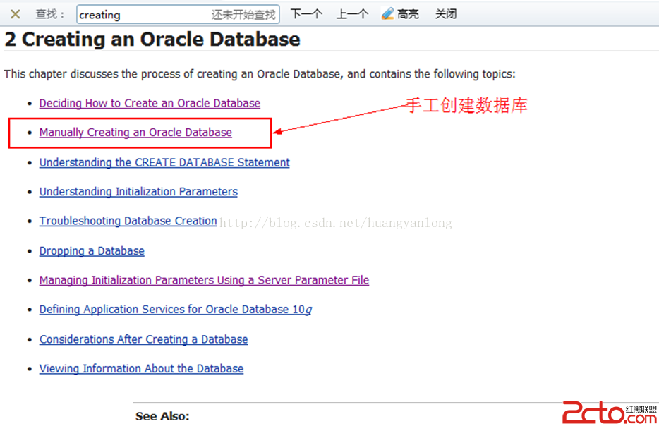The height and width of the screenshot is (431, 659).
Task: Open 'Troubleshooting Database Creation' link
Action: click(x=128, y=221)
